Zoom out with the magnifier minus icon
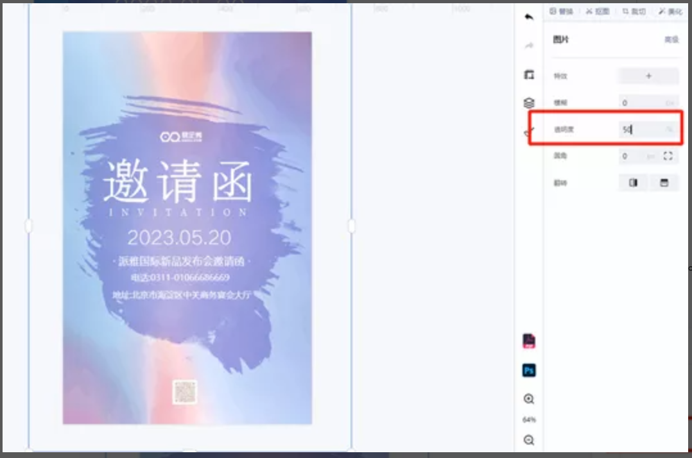This screenshot has width=692, height=458. 529,440
